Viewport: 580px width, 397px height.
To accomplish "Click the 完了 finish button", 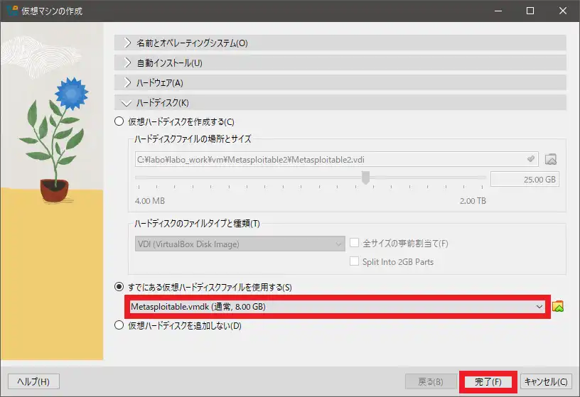I will 488,381.
